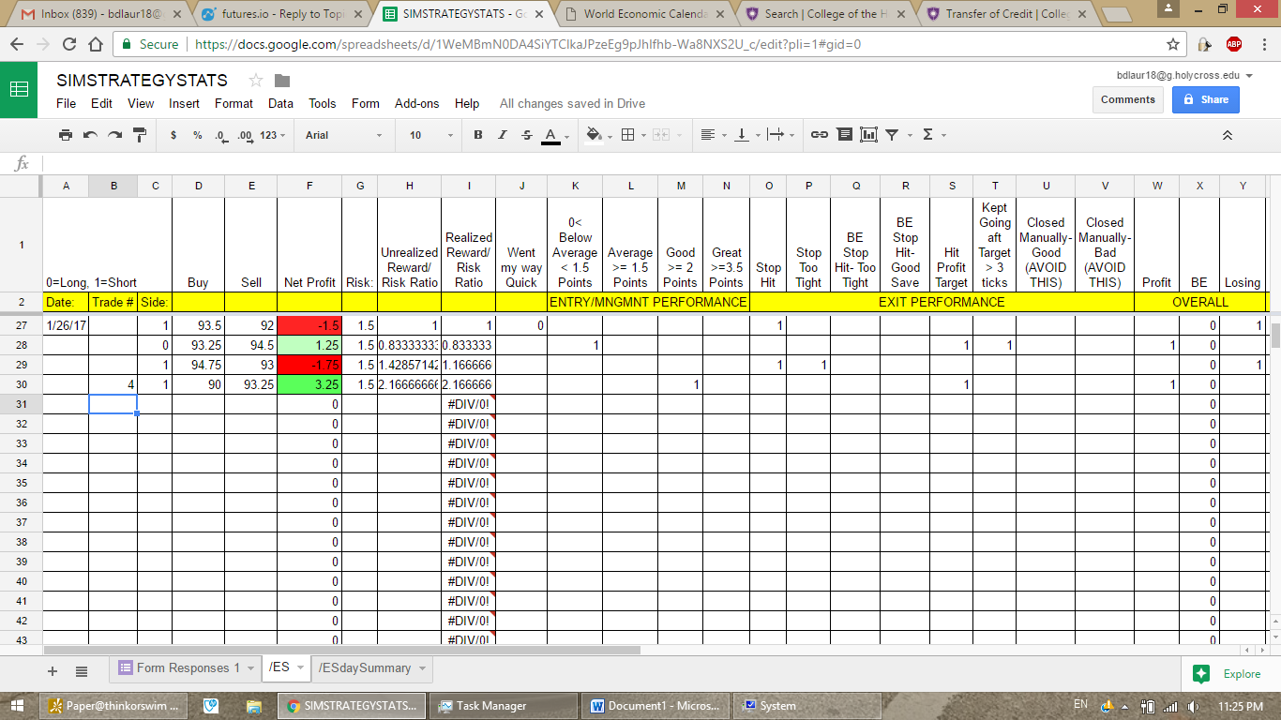Open the Add-ons menu

(418, 103)
